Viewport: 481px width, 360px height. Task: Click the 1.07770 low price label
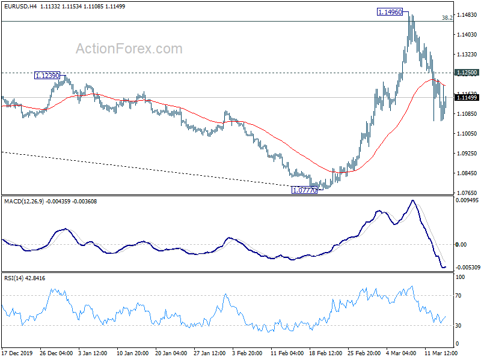[x=305, y=190]
